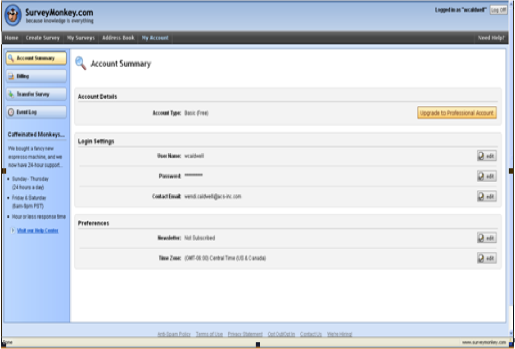Screen dimensions: 515x349
Task: Switch to the My Surveys tab
Action: click(80, 38)
